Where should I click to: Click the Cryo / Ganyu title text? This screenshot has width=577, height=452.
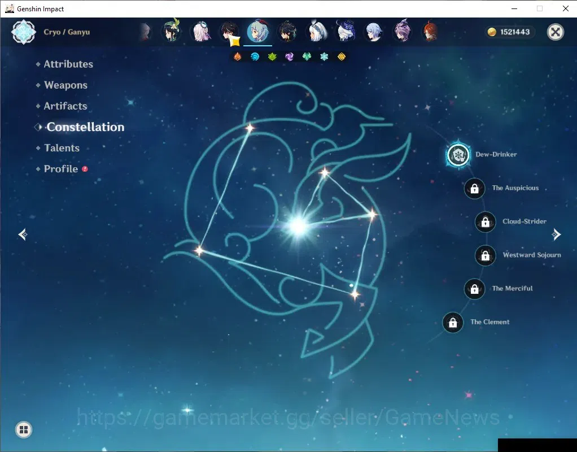67,32
